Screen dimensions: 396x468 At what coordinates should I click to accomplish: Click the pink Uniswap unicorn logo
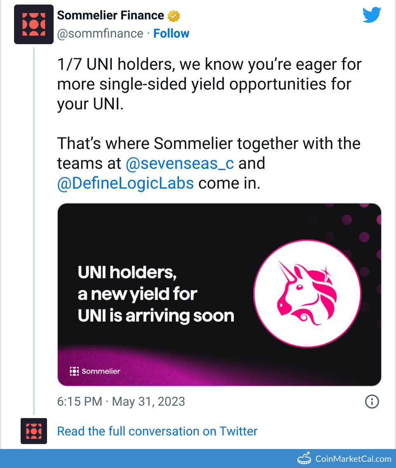[307, 294]
